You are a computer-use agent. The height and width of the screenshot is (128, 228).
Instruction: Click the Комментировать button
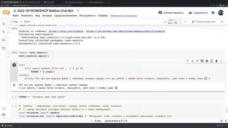[x=171, y=13]
